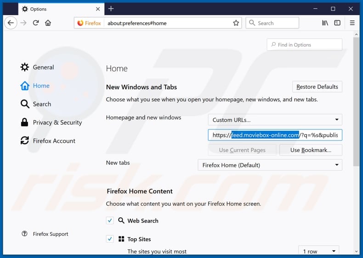Open the General settings category

[37, 67]
